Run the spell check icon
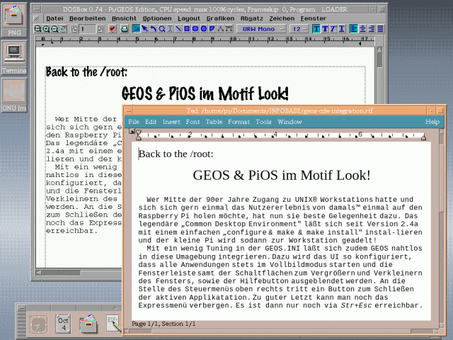This screenshot has height=340, width=453. 113,29
